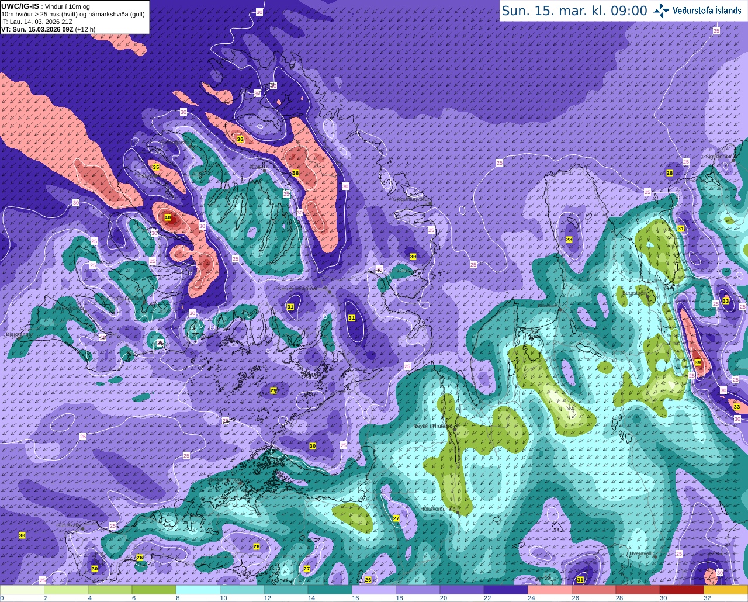Click the Flateyri station label
Image resolution: width=748 pixels, height=602 pixels.
pyautogui.click(x=145, y=175)
